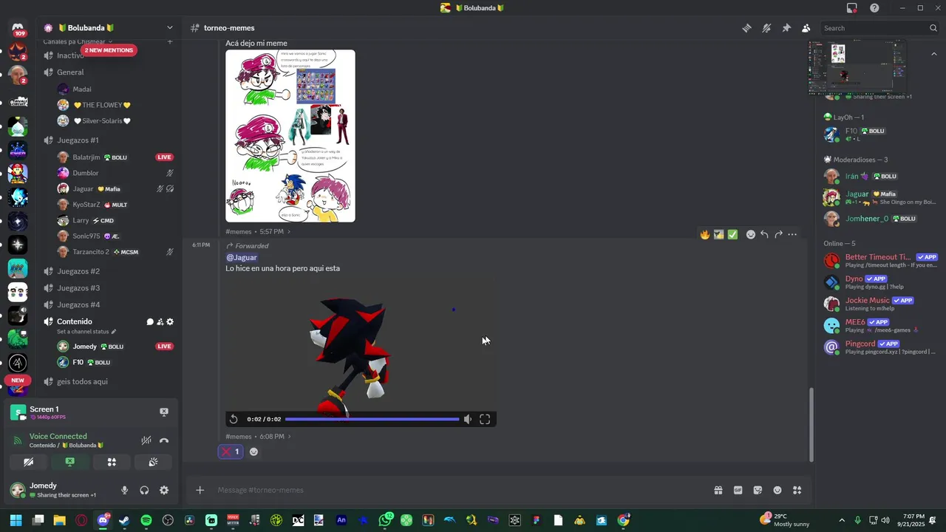Select user KyoStarZ in voice list
Image resolution: width=946 pixels, height=532 pixels.
(x=86, y=205)
